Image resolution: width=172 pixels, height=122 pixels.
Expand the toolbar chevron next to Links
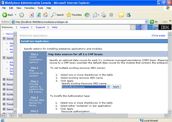pos(170,21)
